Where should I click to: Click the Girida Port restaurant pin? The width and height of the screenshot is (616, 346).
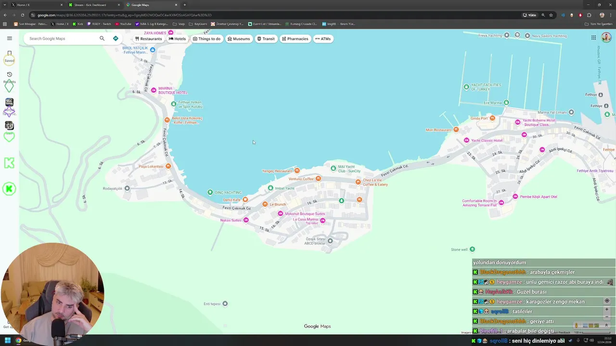click(492, 118)
